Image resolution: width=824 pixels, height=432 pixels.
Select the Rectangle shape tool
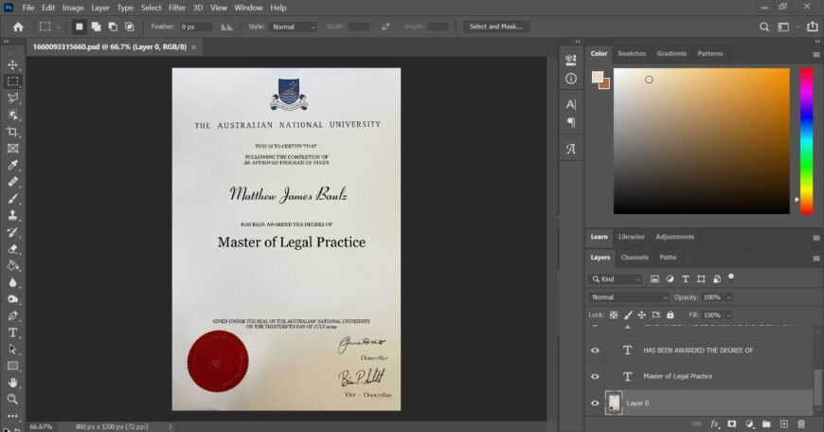coord(12,366)
